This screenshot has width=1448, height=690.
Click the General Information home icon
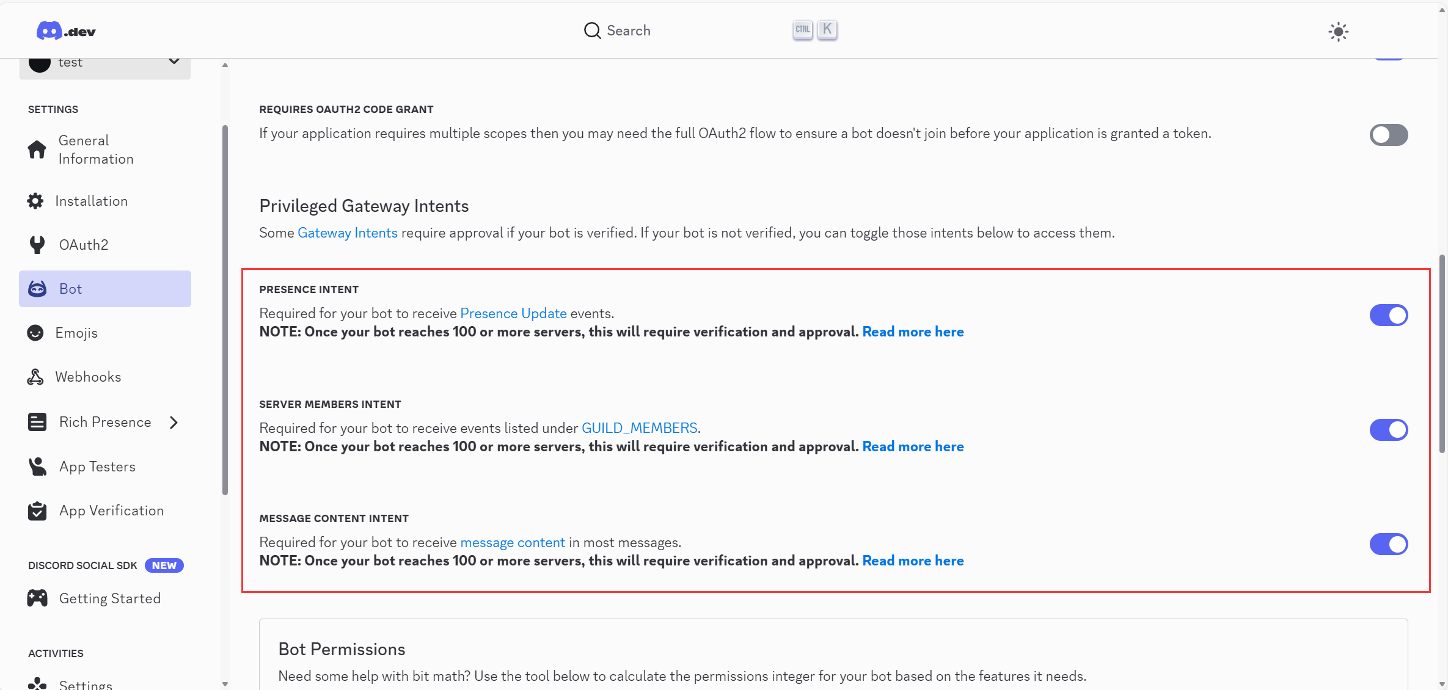(37, 150)
